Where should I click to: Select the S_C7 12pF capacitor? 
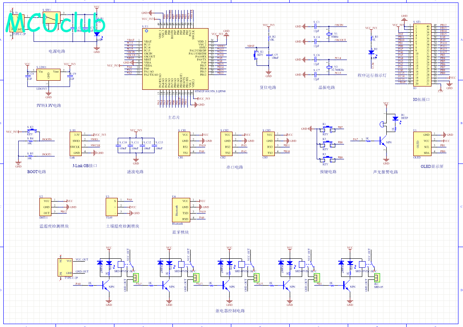tap(316, 75)
